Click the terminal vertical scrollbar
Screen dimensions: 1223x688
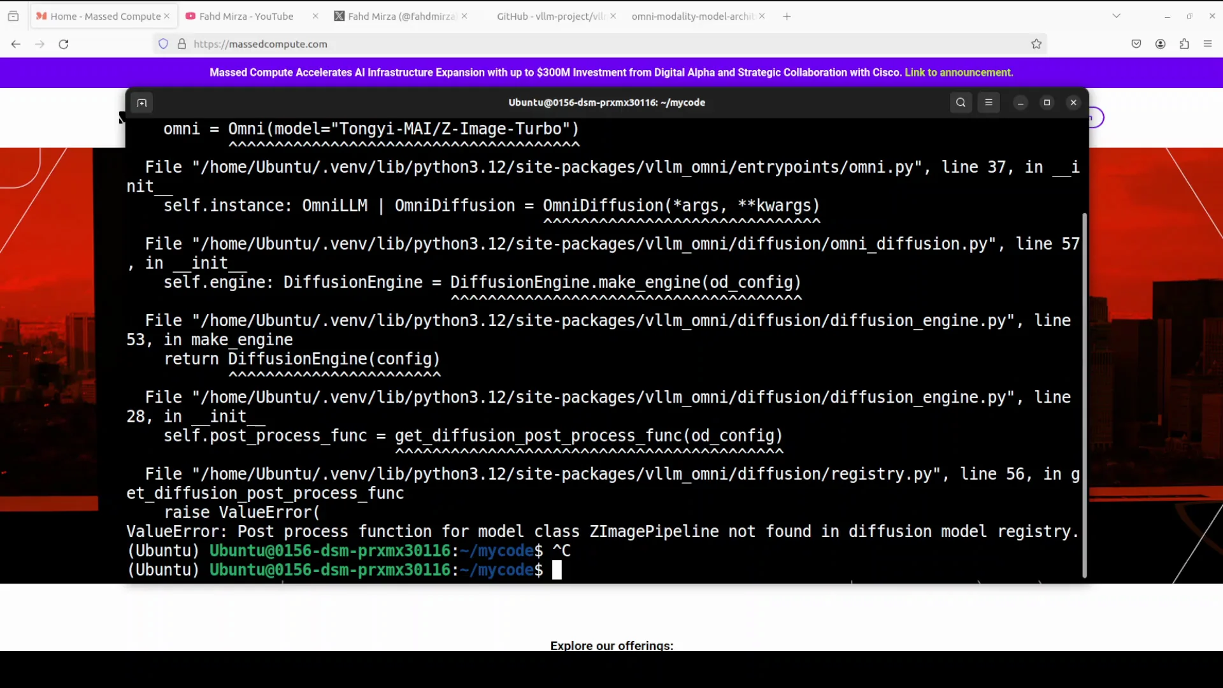(x=1084, y=395)
